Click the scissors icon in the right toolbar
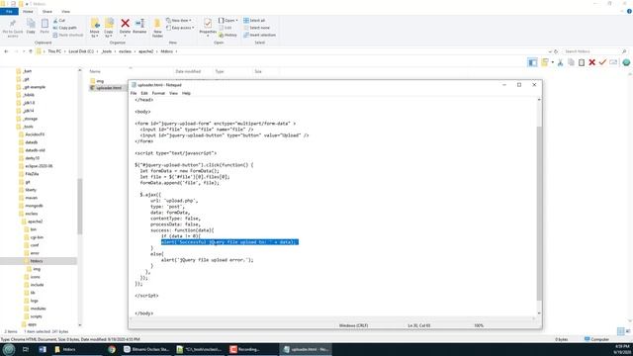633x356 pixels. point(561,62)
